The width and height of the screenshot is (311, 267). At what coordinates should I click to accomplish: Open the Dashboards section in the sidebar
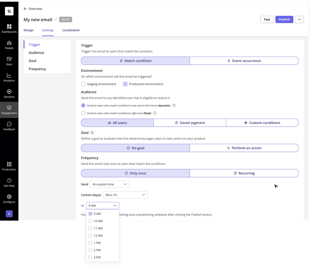pos(9,28)
